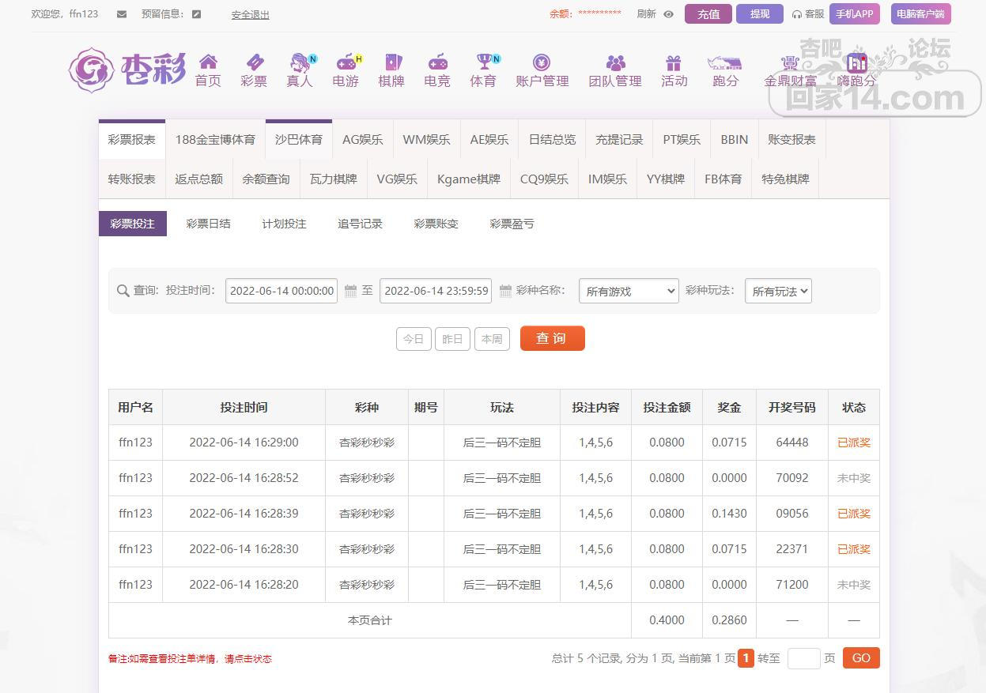Viewport: 986px width, 693px height.
Task: Open account management coin icon (账户管理)
Action: tap(542, 62)
